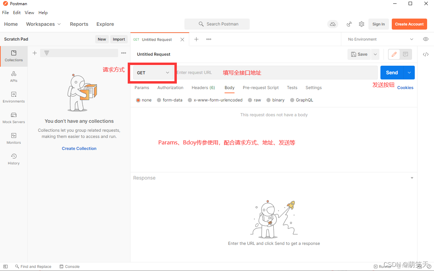Viewport: 434px width, 271px height.
Task: Switch to the Body tab
Action: click(x=230, y=88)
